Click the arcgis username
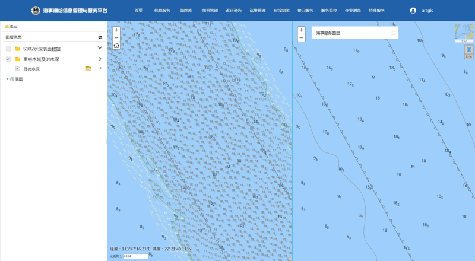The image size is (475, 261). click(427, 11)
